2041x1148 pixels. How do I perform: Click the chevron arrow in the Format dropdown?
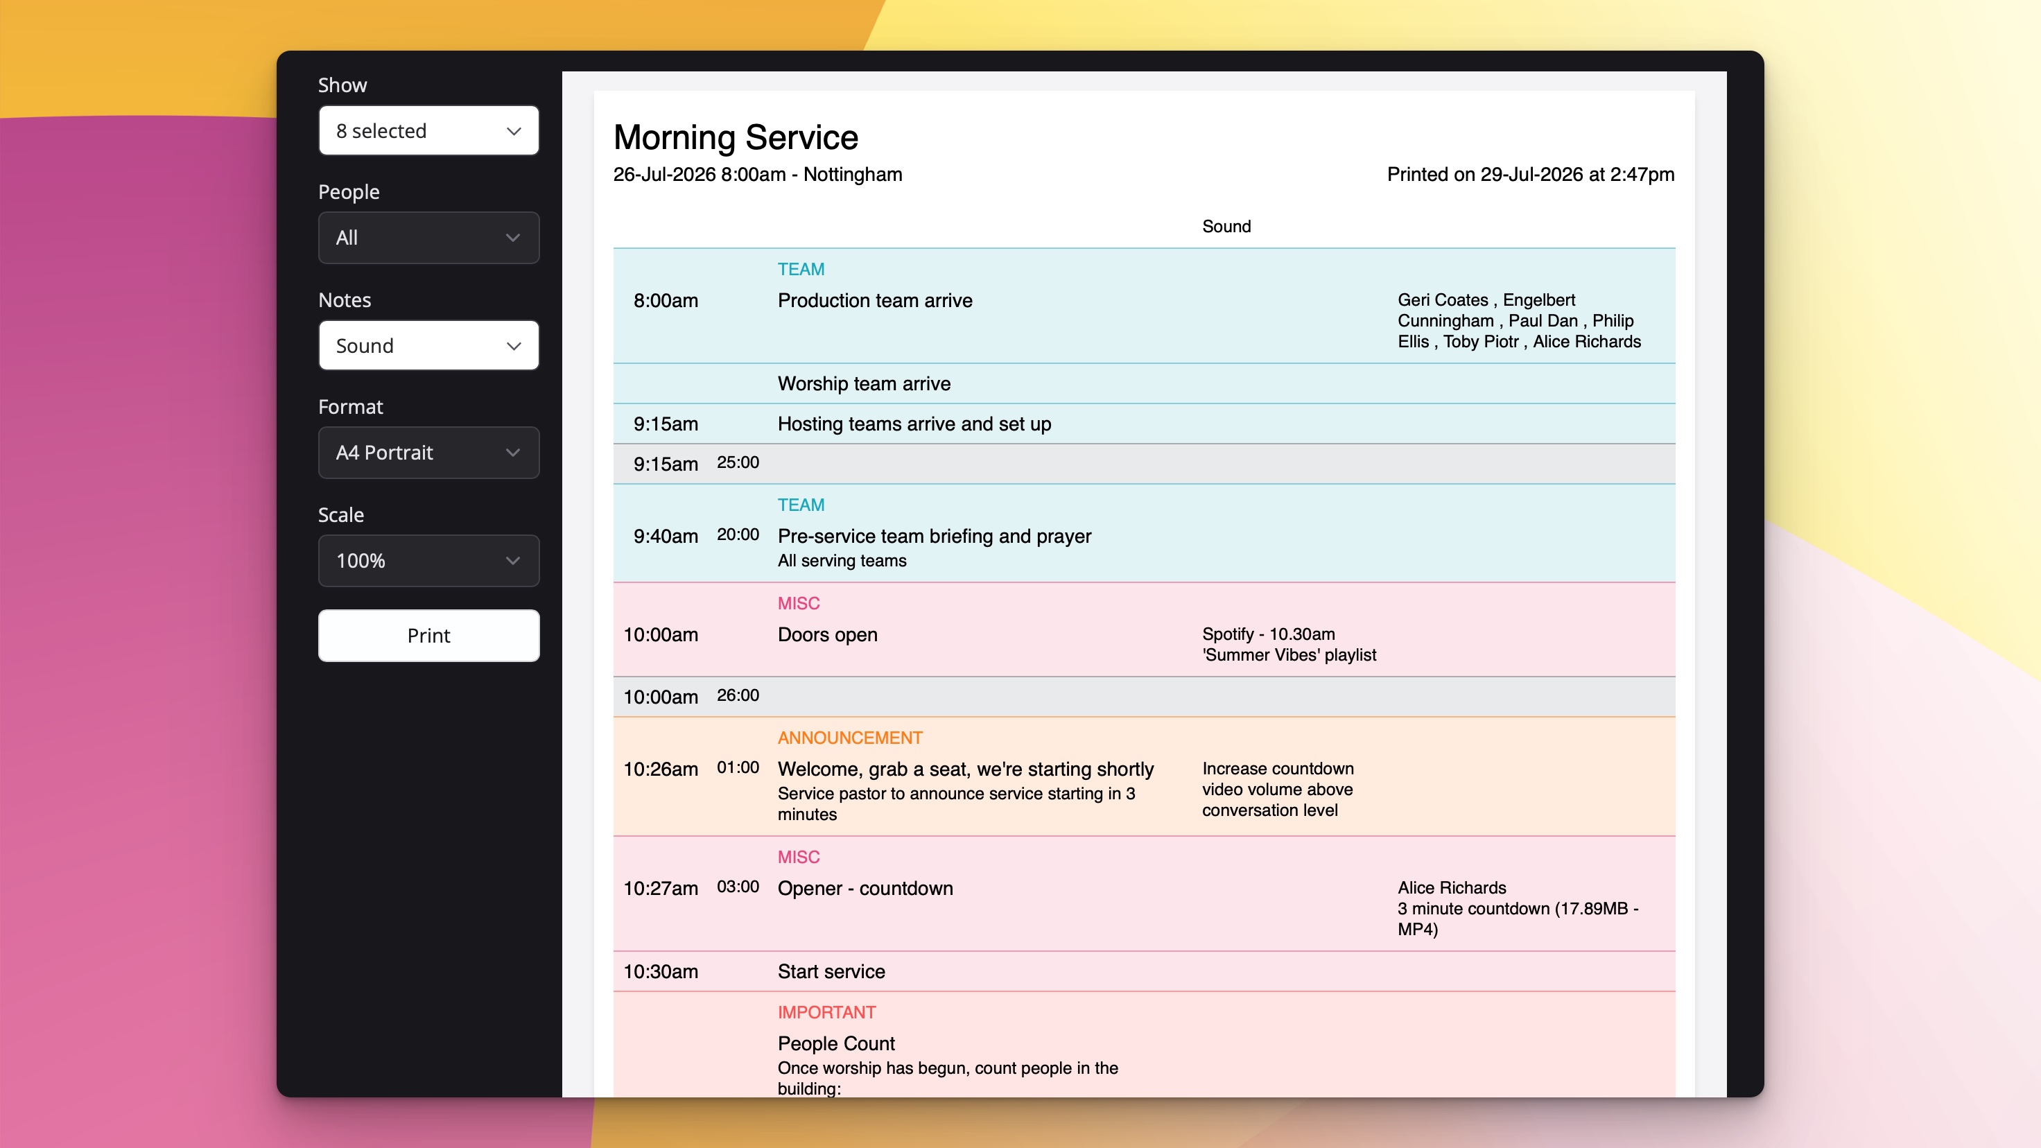514,453
